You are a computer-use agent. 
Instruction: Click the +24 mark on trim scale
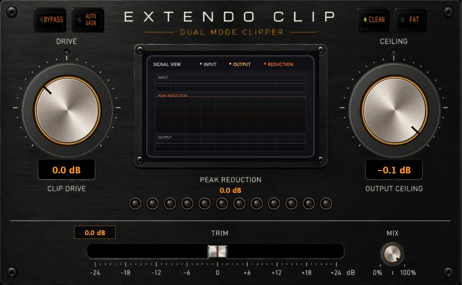(336, 273)
